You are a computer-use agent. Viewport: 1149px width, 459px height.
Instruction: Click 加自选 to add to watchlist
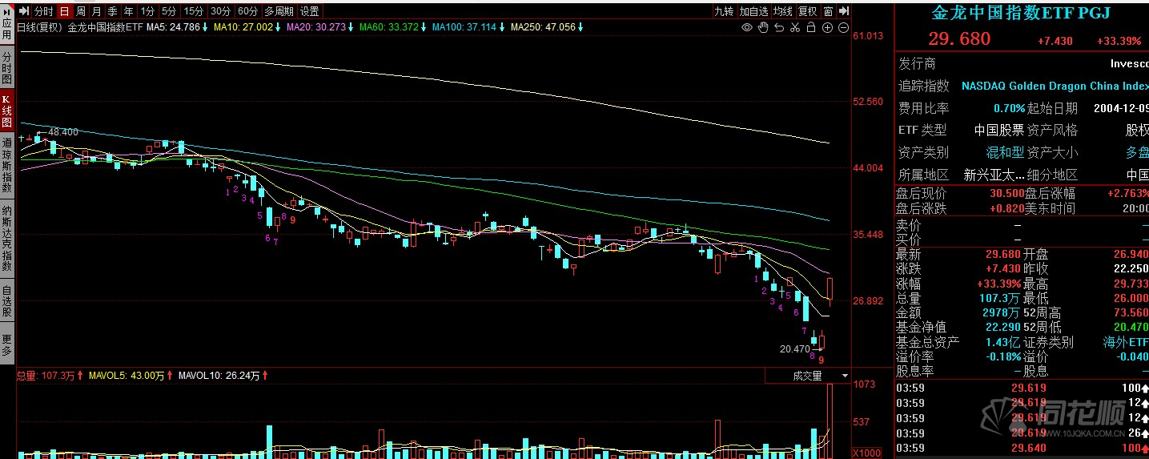coord(753,11)
